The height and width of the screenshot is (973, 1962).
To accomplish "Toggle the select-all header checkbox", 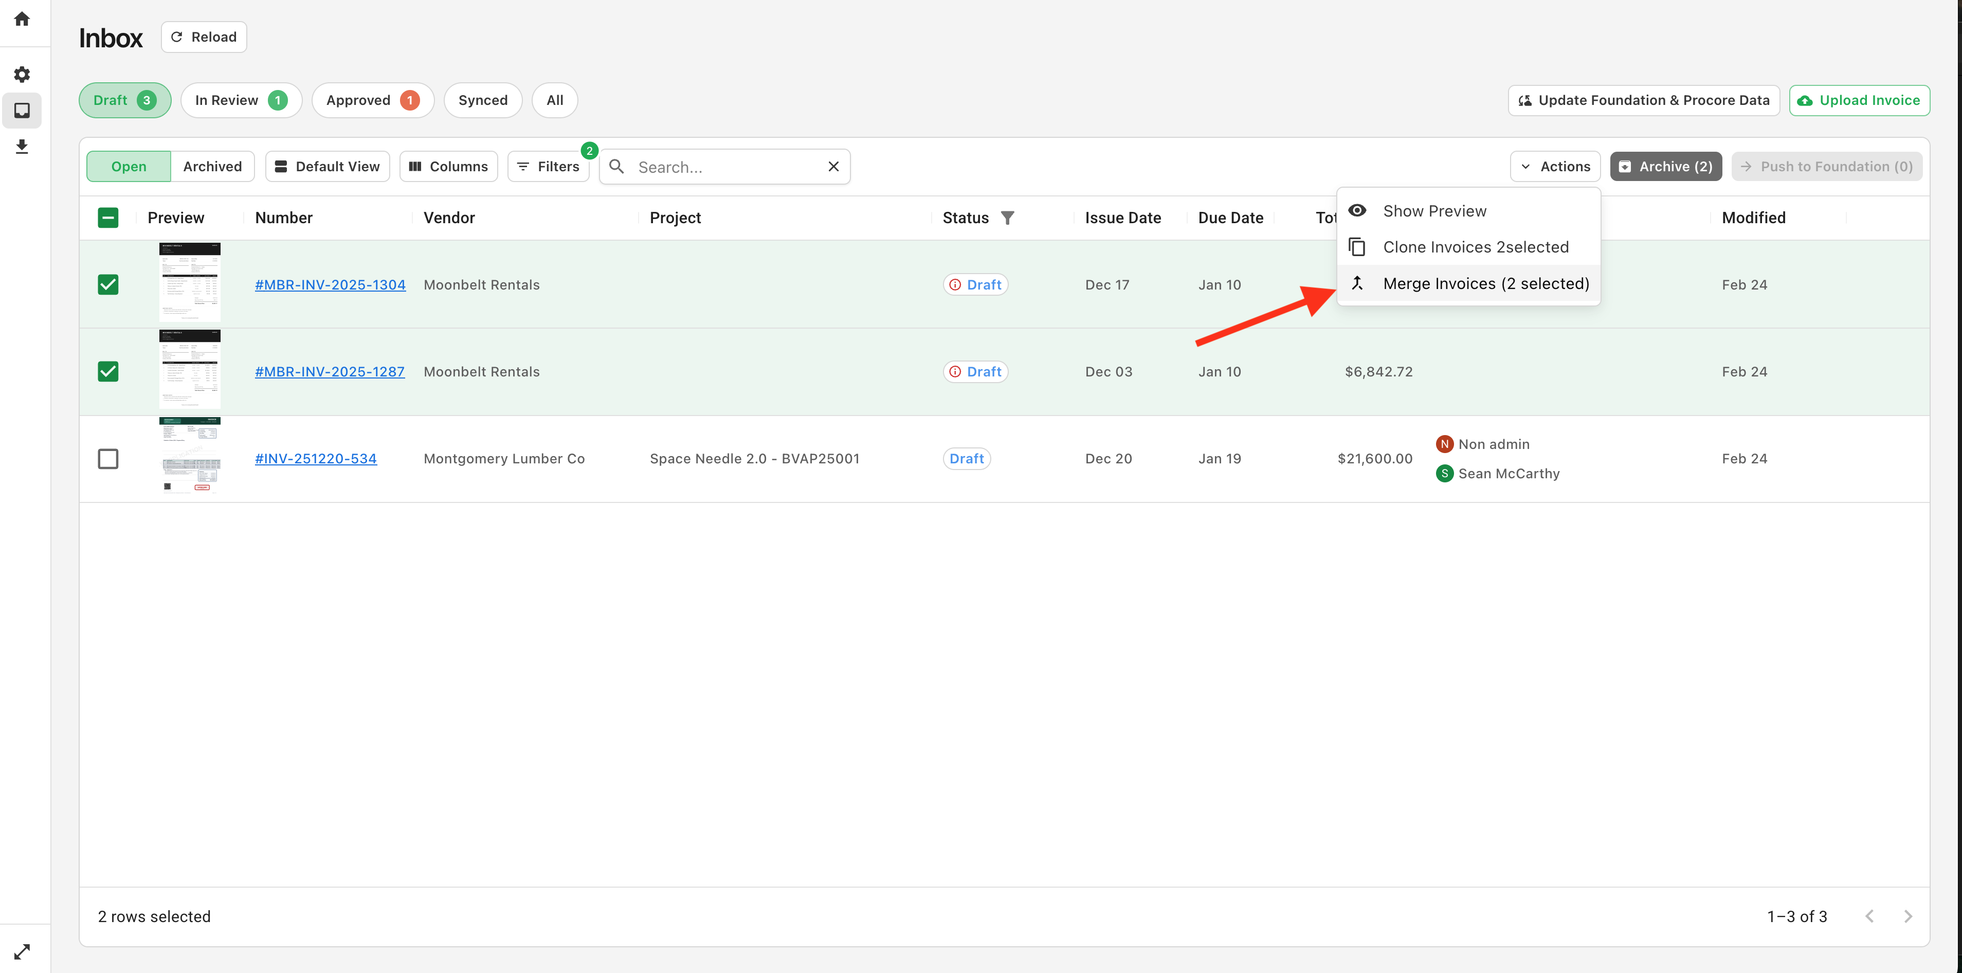I will [108, 218].
